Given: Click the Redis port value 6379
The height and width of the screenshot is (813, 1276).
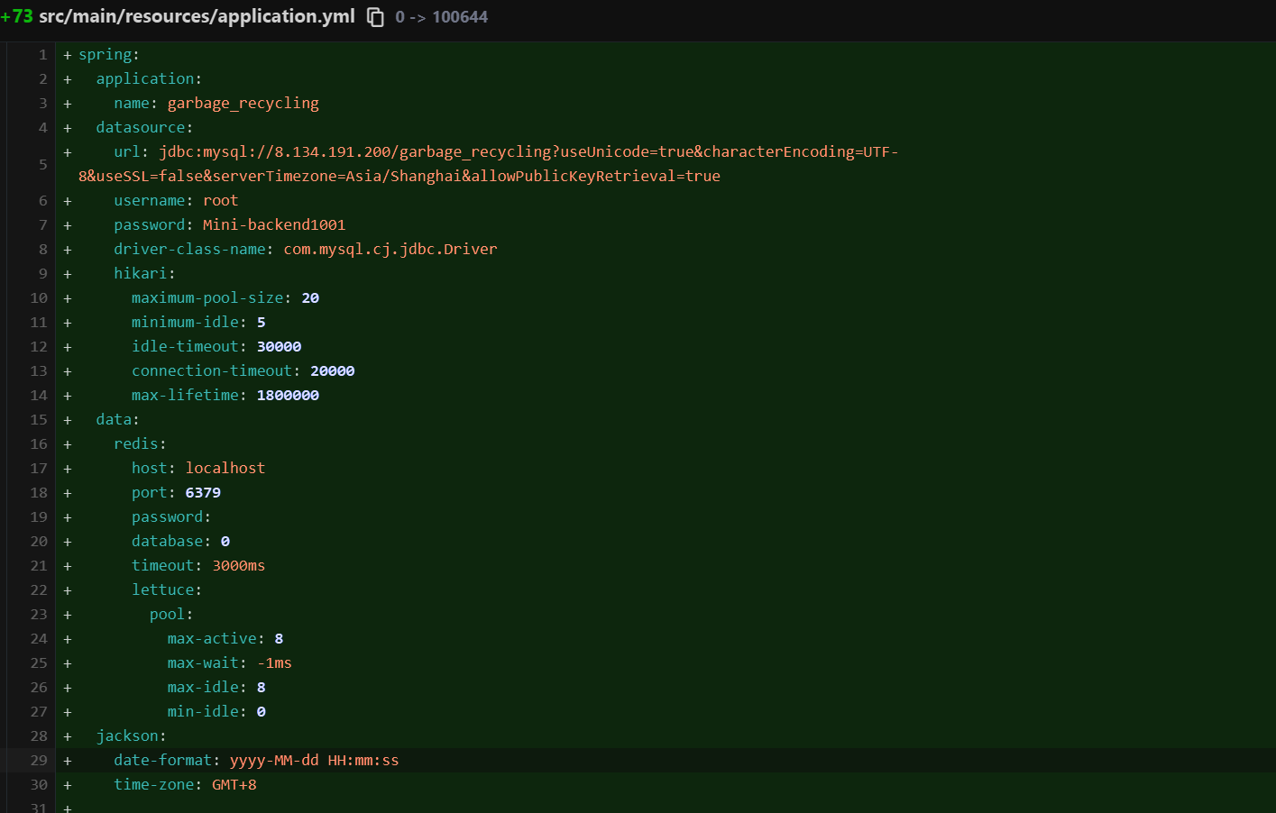Looking at the screenshot, I should click(x=203, y=493).
